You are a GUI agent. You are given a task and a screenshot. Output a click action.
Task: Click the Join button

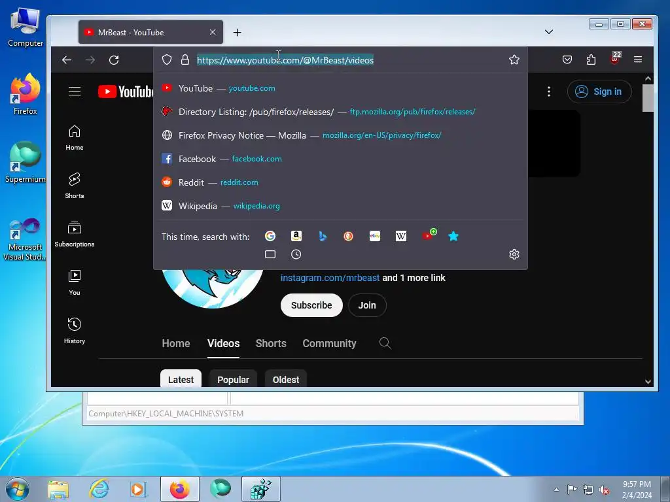pyautogui.click(x=367, y=305)
